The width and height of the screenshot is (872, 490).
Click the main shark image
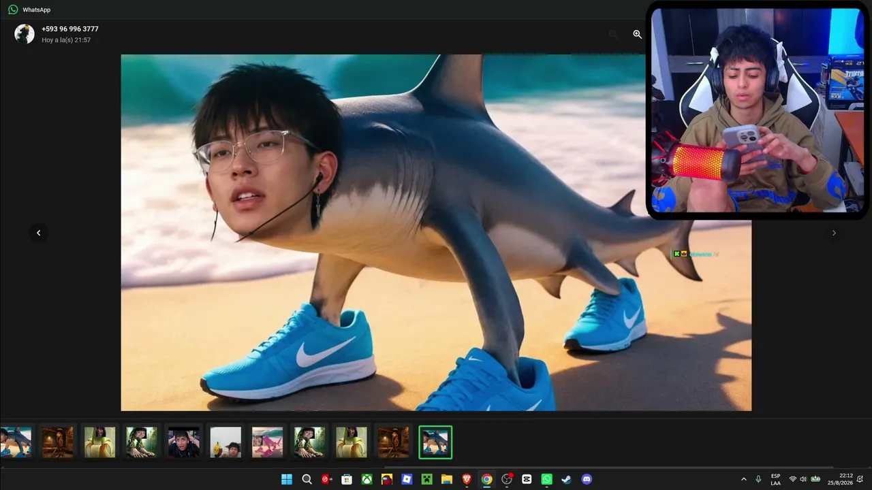[x=436, y=233]
